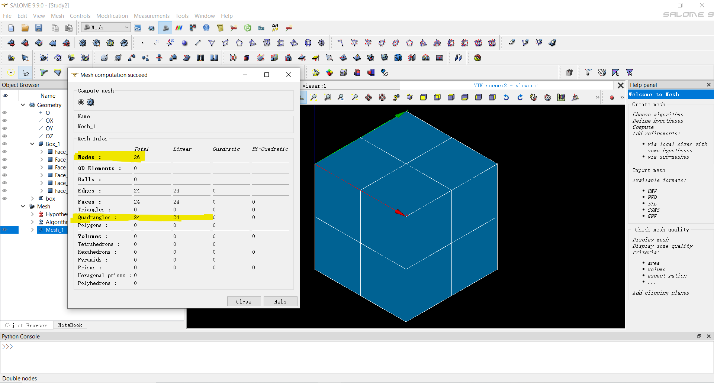Viewport: 714px width, 383px height.
Task: Undo view change with curved arrow icon
Action: pos(506,97)
